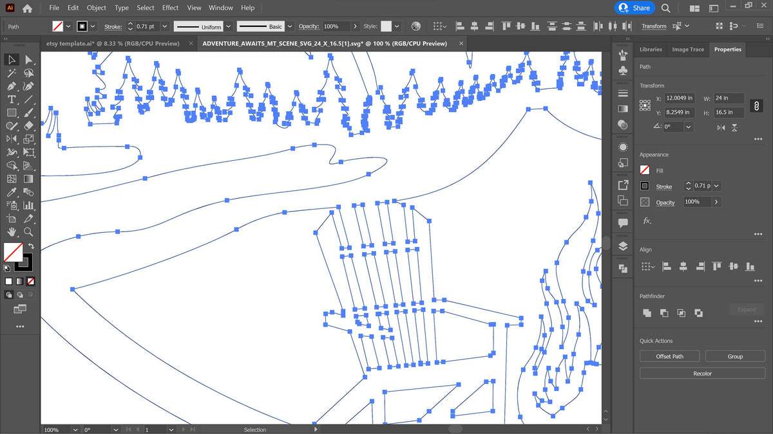Switch to the Libraries tab

click(651, 50)
